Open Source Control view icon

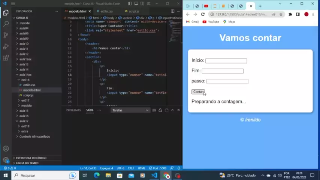coord(6,35)
